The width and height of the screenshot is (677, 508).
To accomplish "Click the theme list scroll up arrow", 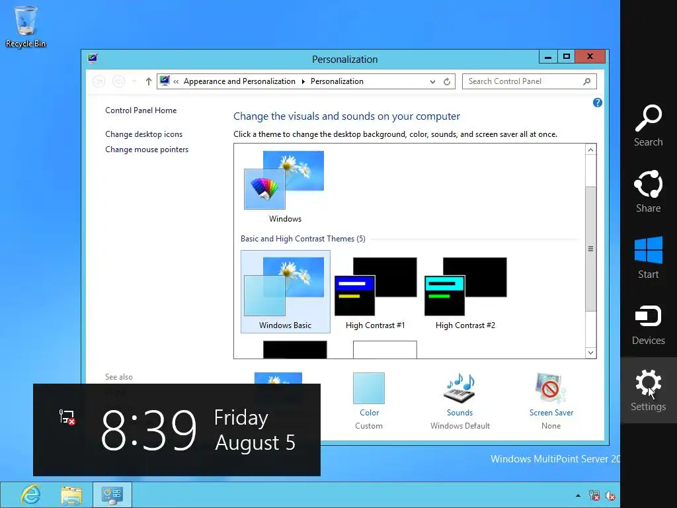I will tap(590, 149).
